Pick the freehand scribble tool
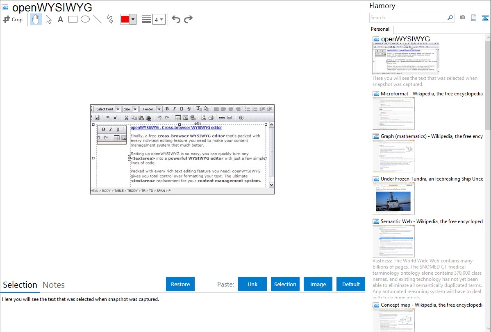Screen dimensions: 491x332 click(x=110, y=19)
